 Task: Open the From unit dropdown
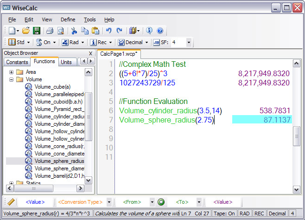point(152,202)
